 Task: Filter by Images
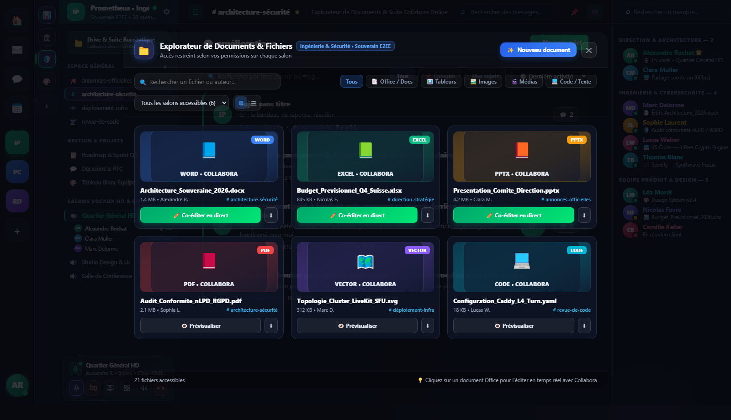pos(483,82)
